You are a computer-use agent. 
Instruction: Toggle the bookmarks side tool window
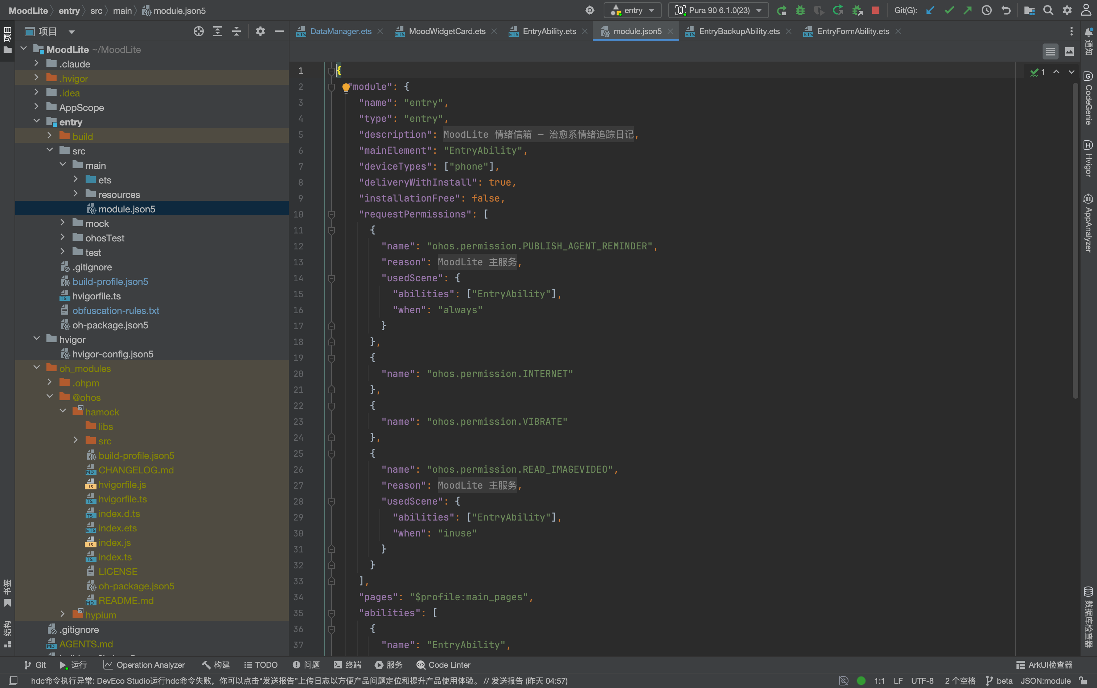7,593
